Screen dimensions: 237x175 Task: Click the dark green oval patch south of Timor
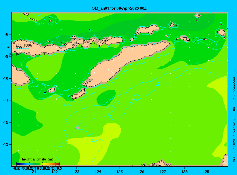(x=106, y=98)
